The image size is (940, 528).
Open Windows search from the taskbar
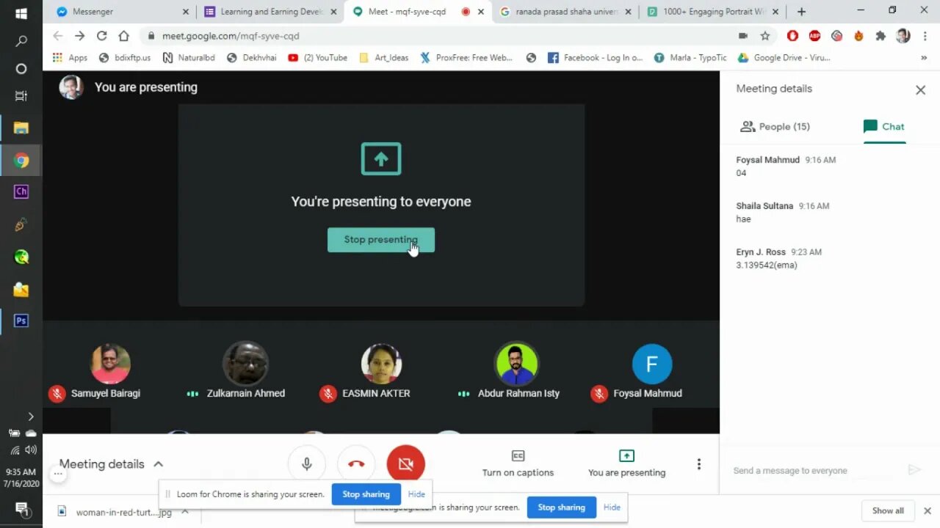click(21, 41)
